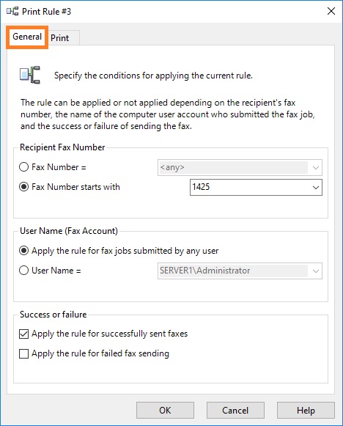The width and height of the screenshot is (343, 426).
Task: Open Help for this dialog
Action: tap(306, 411)
